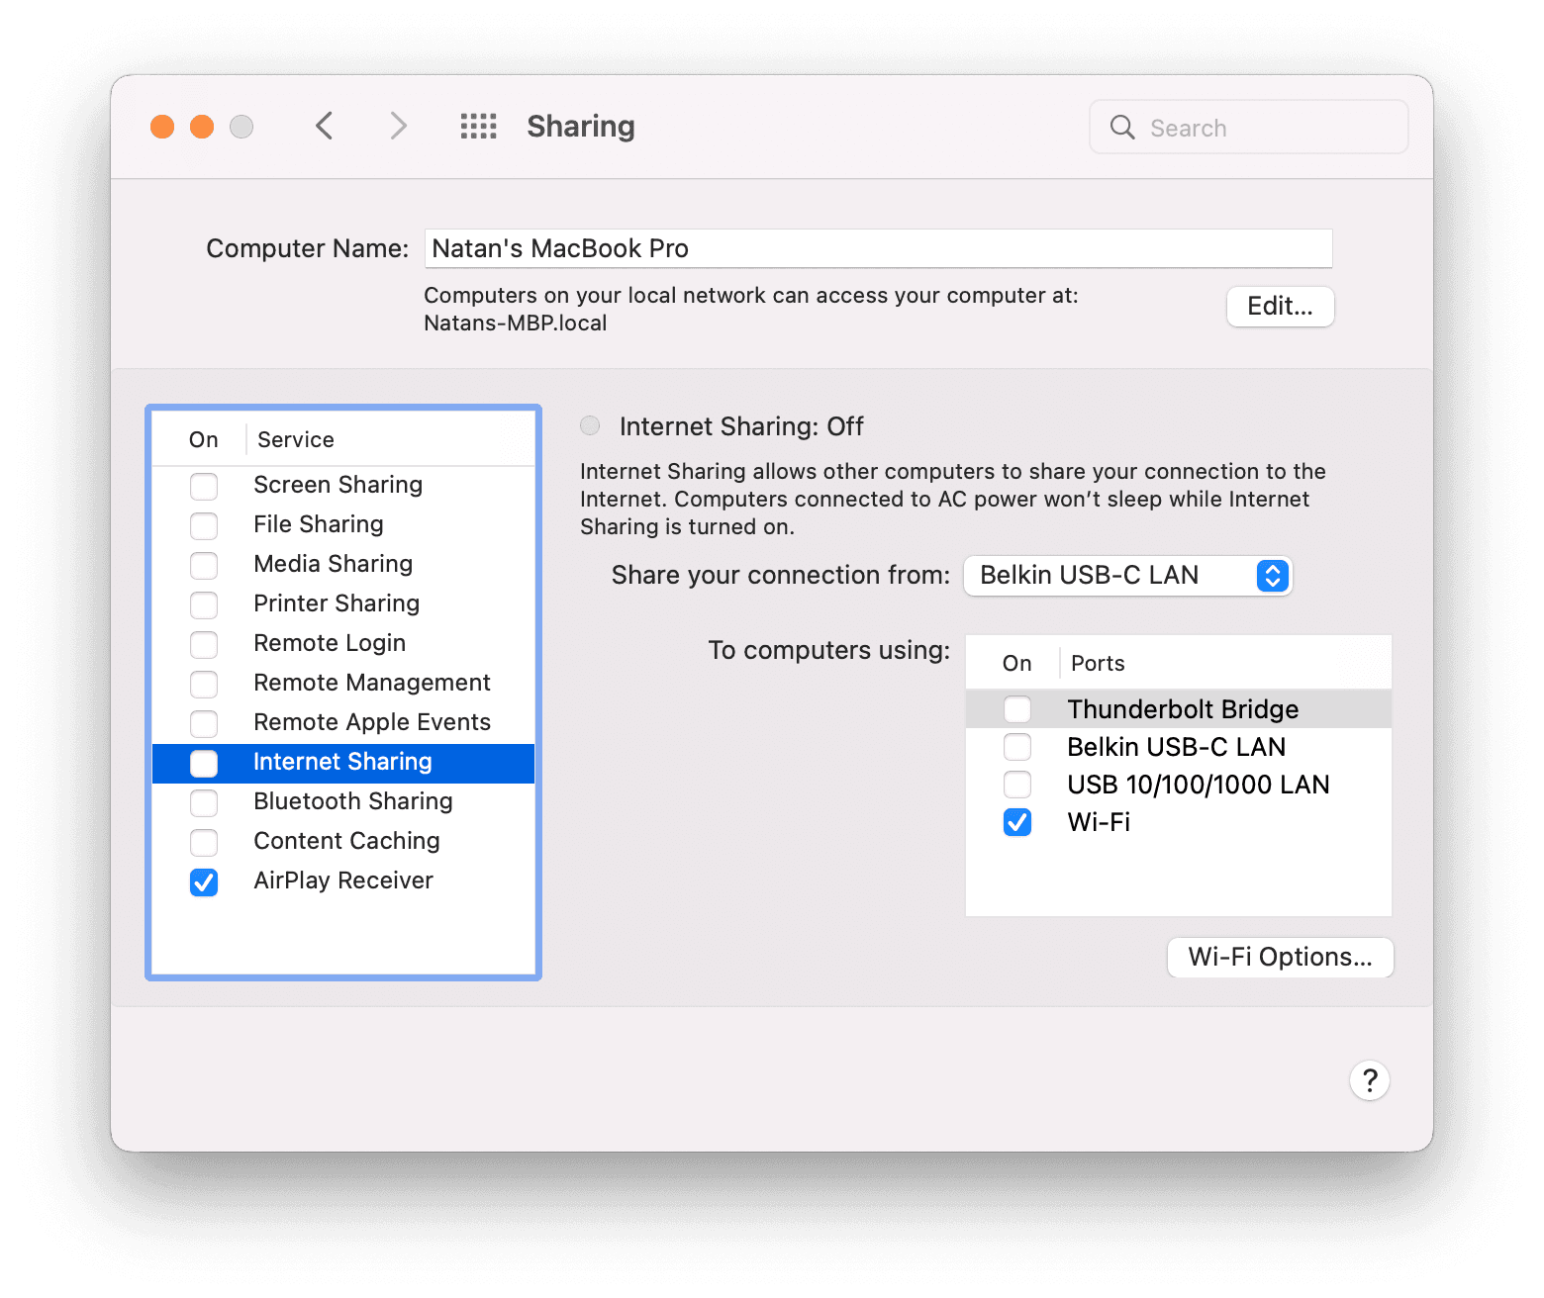Enable the Content Caching checkbox
Screen dimensions: 1544x1298
pyautogui.click(x=204, y=842)
